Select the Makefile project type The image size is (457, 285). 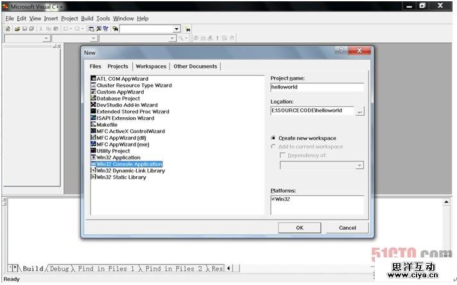click(x=107, y=125)
